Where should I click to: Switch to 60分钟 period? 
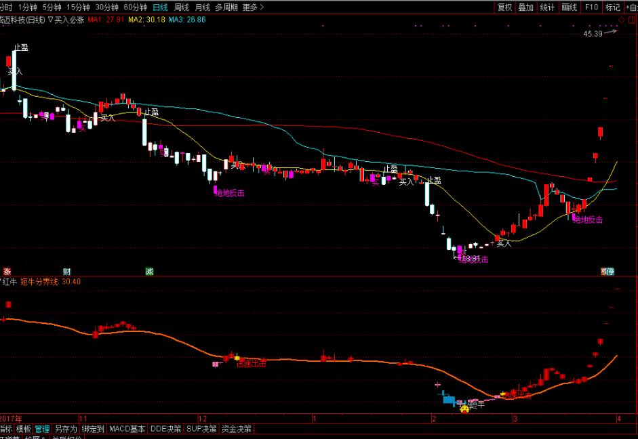[135, 7]
